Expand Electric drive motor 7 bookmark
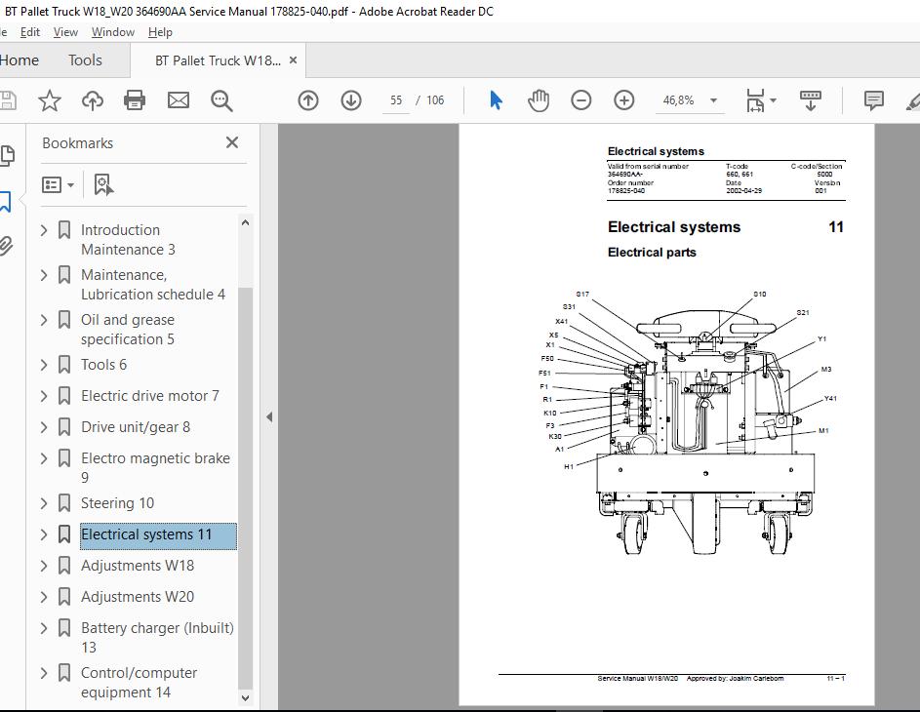Image resolution: width=920 pixels, height=712 pixels. click(44, 396)
